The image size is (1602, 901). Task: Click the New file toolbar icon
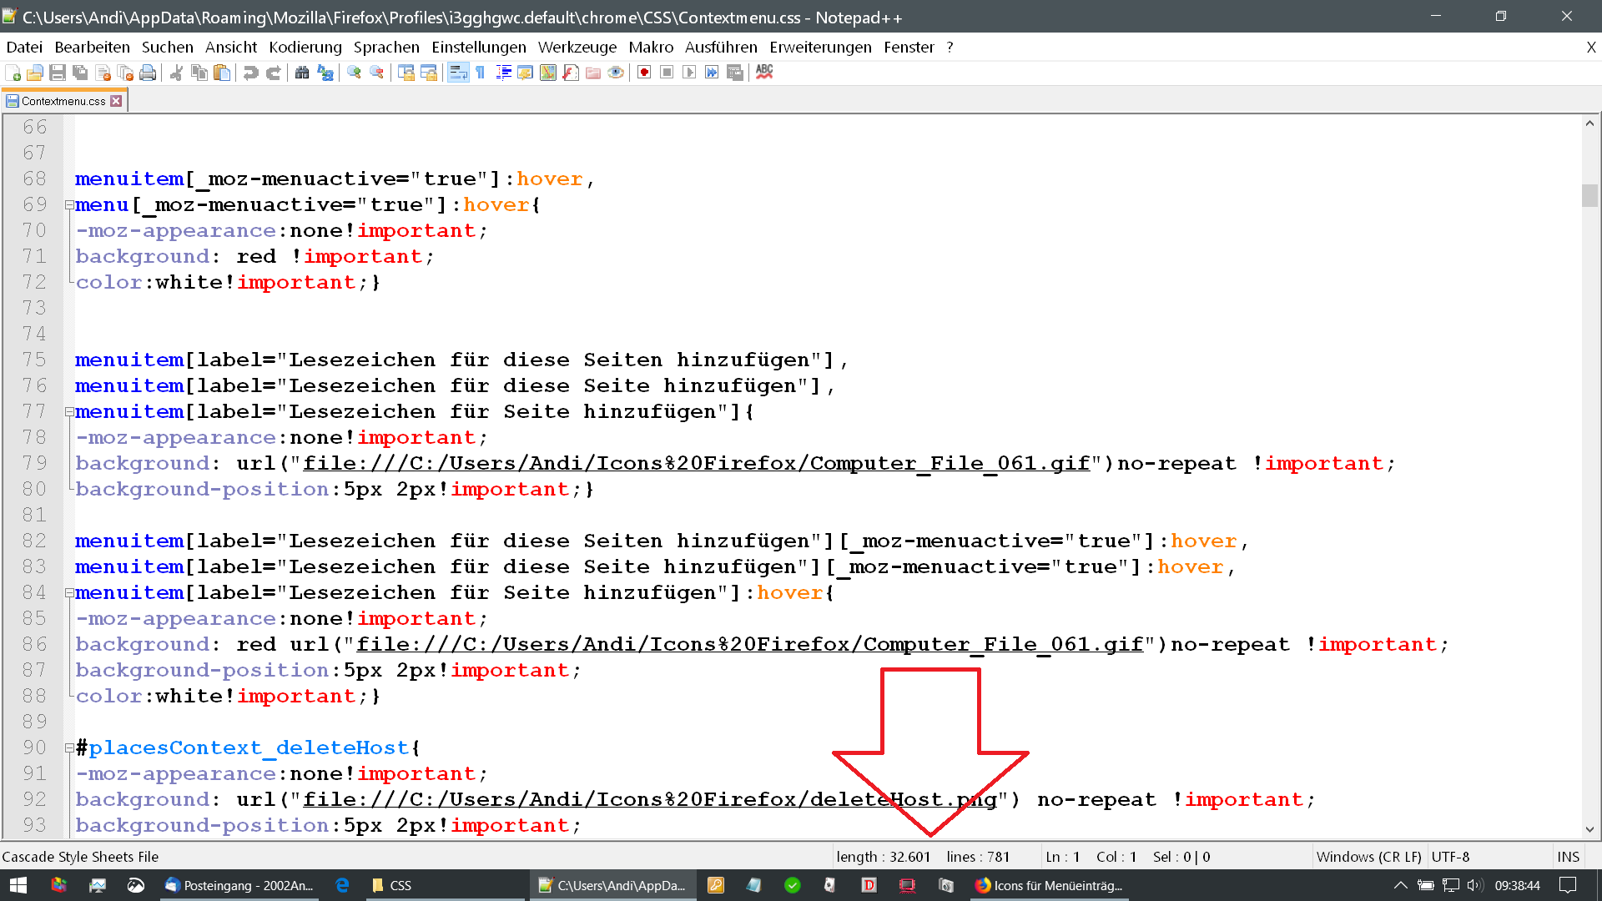point(13,73)
